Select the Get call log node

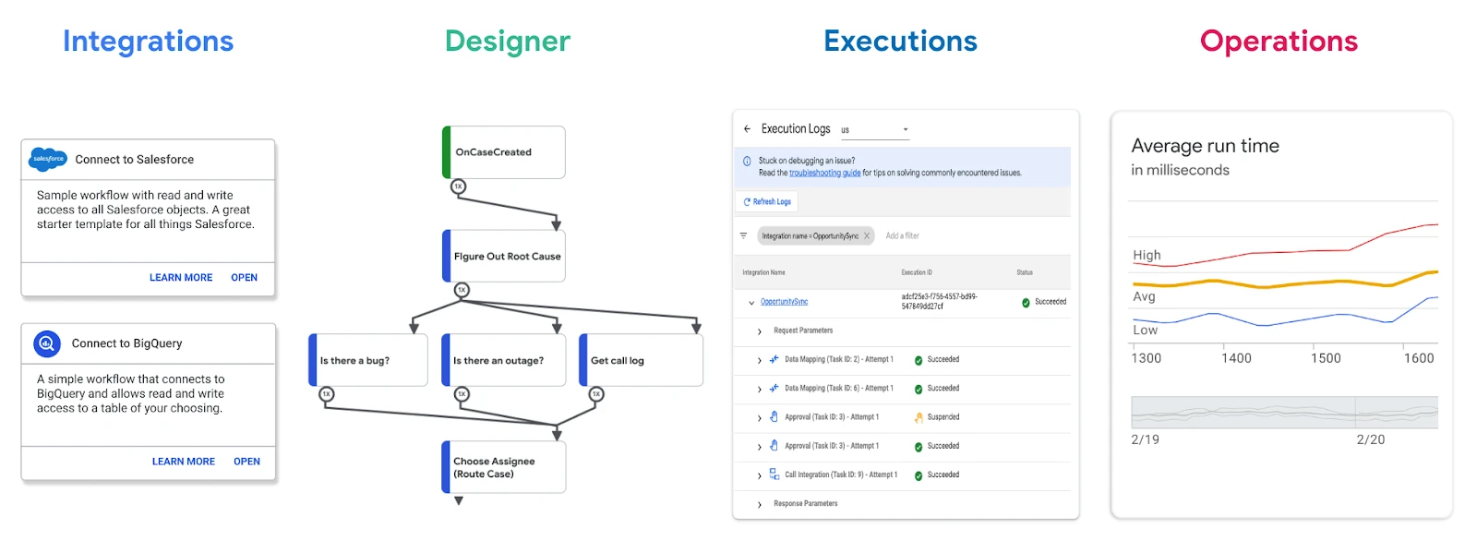click(641, 360)
